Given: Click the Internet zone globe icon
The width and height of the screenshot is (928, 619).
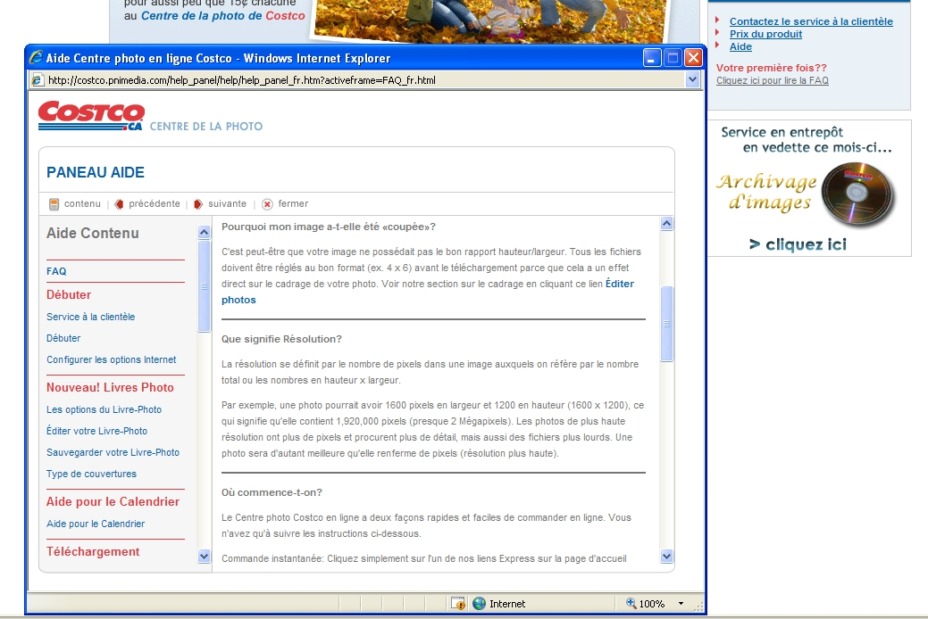Looking at the screenshot, I should click(479, 604).
